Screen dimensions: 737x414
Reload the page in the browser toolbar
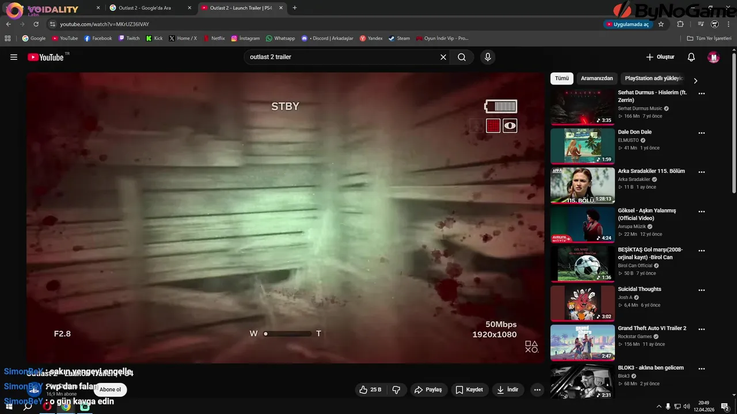tap(36, 24)
